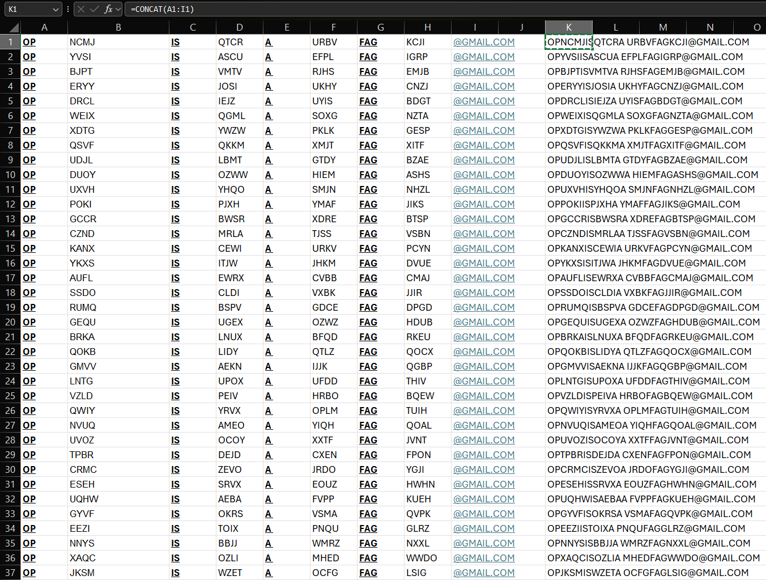This screenshot has width=766, height=580.
Task: Click the cell containing UPOX
Action: 240,381
